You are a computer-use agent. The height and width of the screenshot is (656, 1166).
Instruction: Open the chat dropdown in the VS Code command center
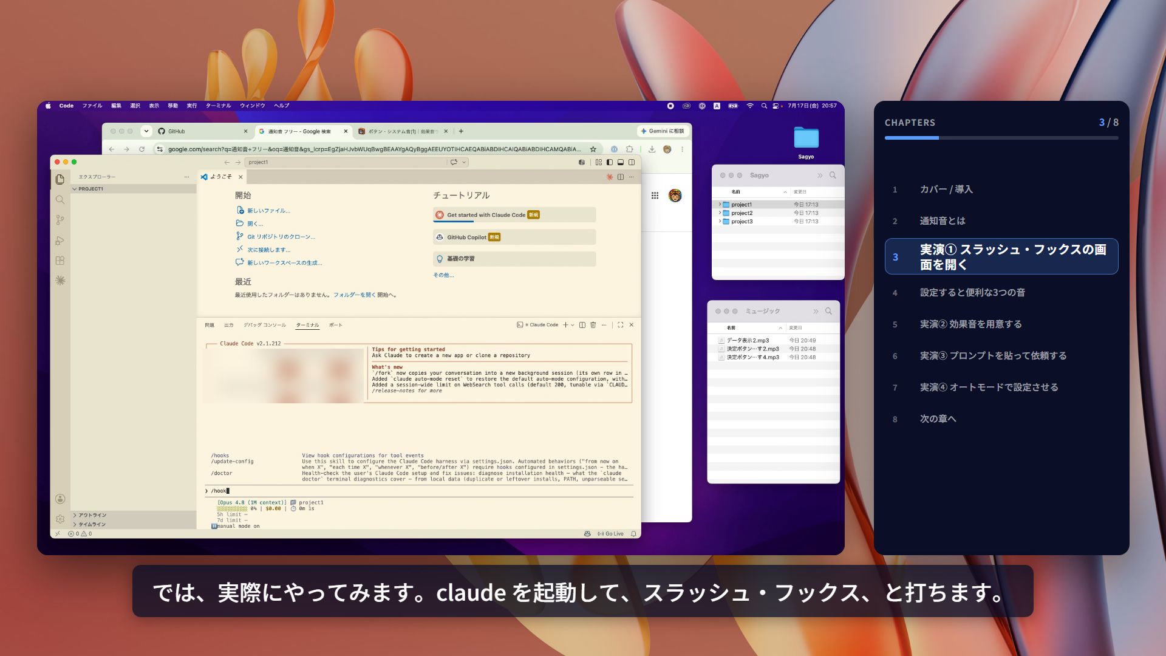coord(464,162)
